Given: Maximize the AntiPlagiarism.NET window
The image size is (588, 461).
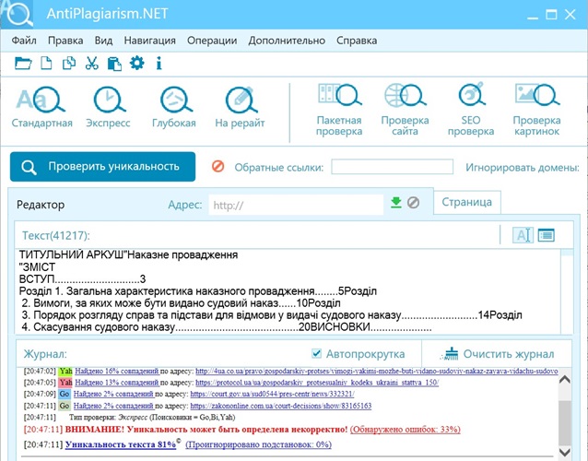Looking at the screenshot, I should [551, 15].
